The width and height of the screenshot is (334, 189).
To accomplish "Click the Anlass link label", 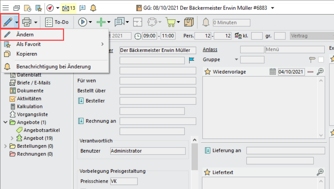I will click(x=210, y=50).
